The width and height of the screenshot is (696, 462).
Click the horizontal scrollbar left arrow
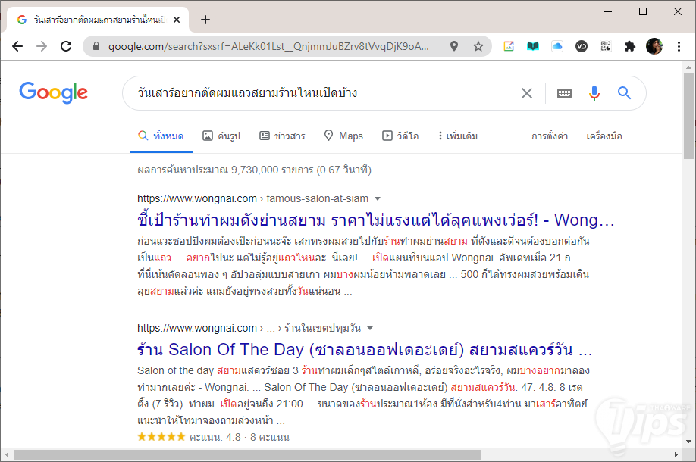point(7,455)
